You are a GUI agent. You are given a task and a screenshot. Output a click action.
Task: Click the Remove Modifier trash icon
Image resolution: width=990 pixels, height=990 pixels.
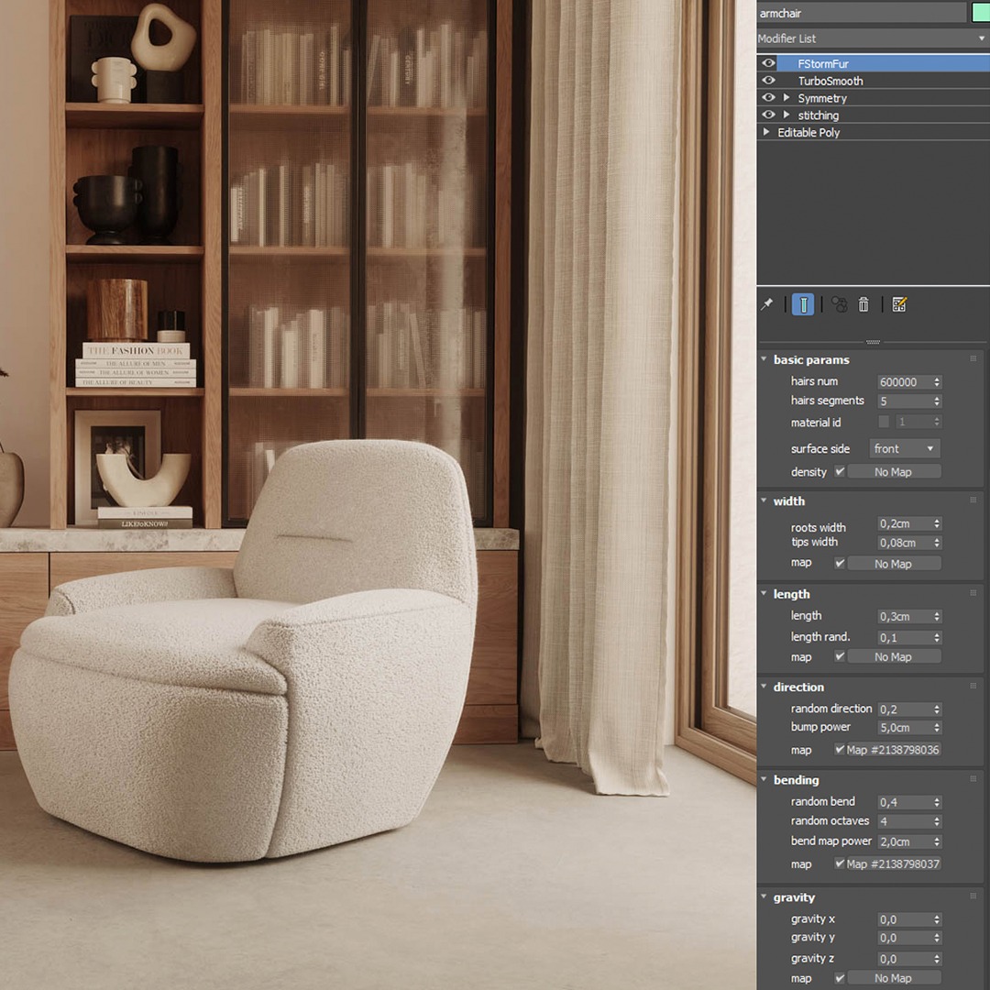click(863, 304)
